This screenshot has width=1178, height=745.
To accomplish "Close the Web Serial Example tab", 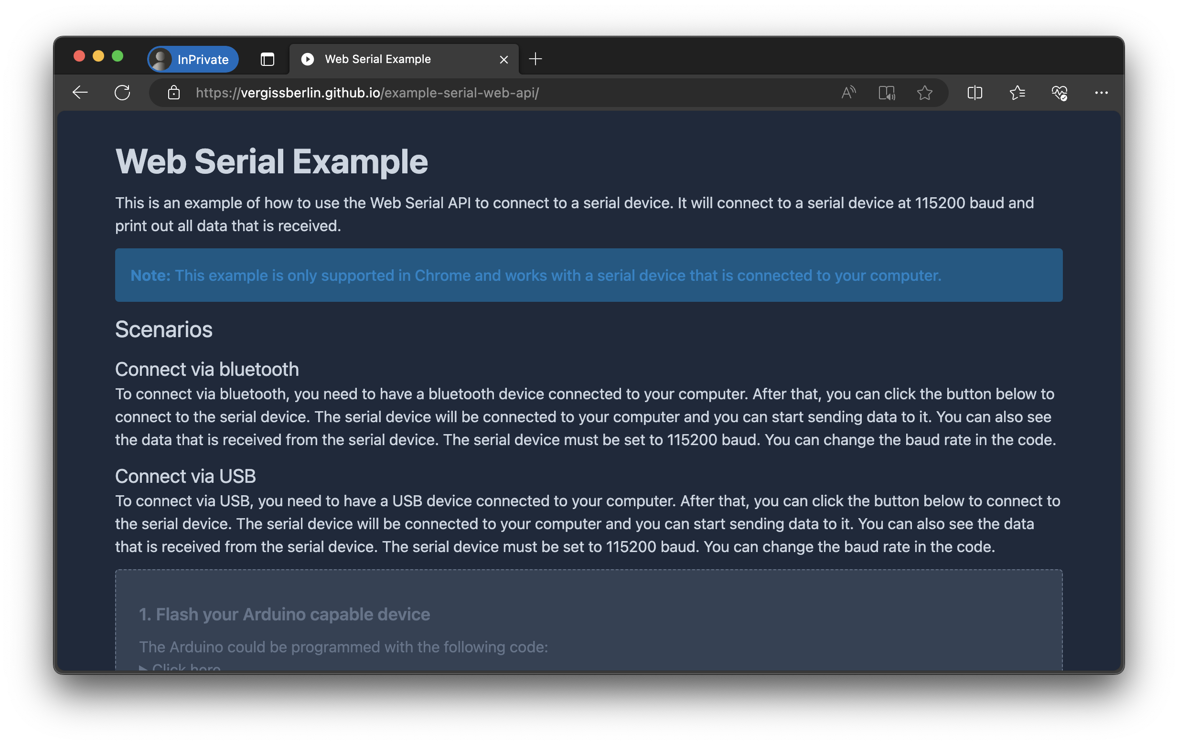I will (503, 60).
